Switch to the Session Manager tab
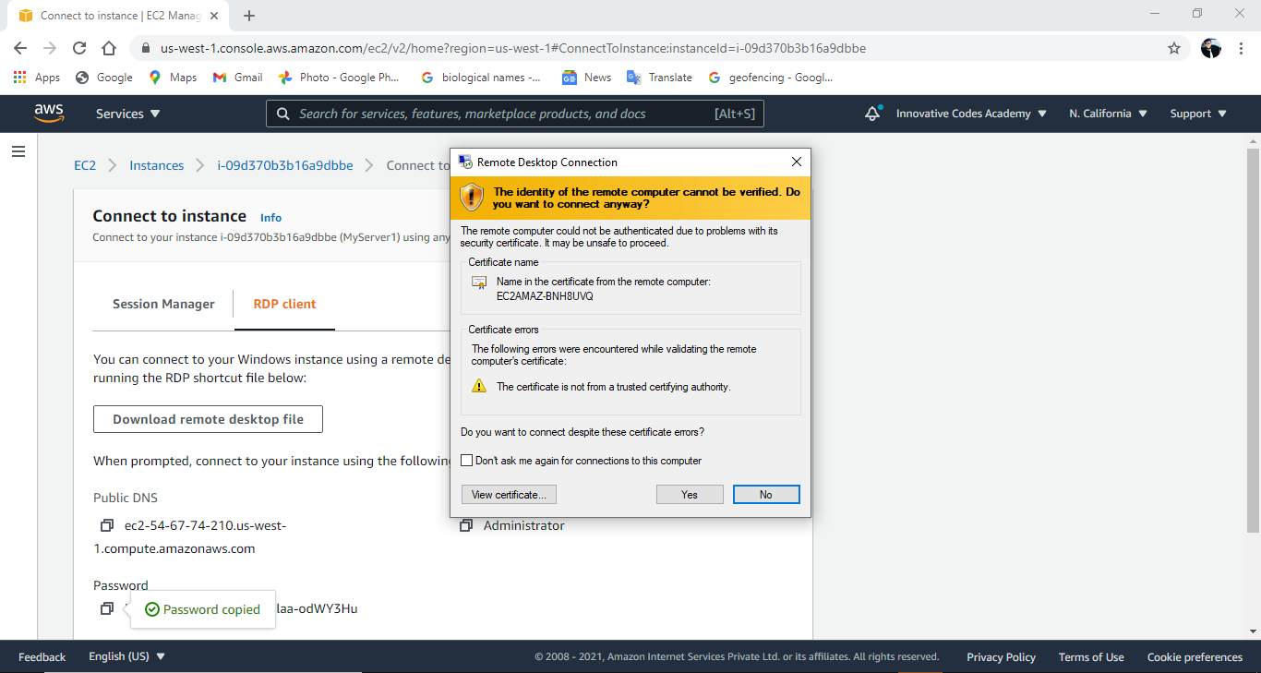The width and height of the screenshot is (1261, 673). 163,304
